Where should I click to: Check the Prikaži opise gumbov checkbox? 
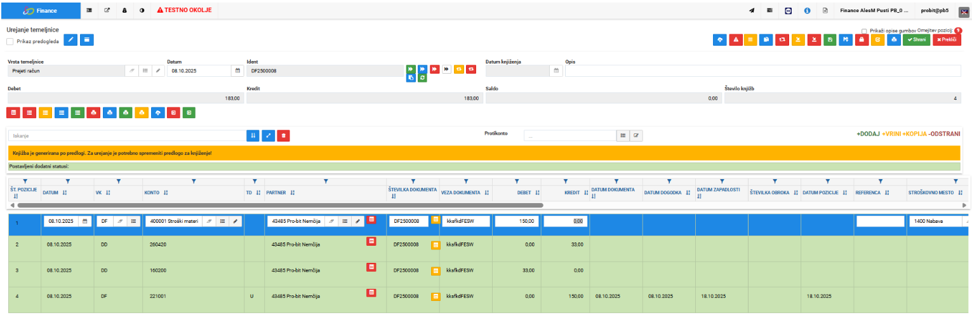[x=865, y=30]
